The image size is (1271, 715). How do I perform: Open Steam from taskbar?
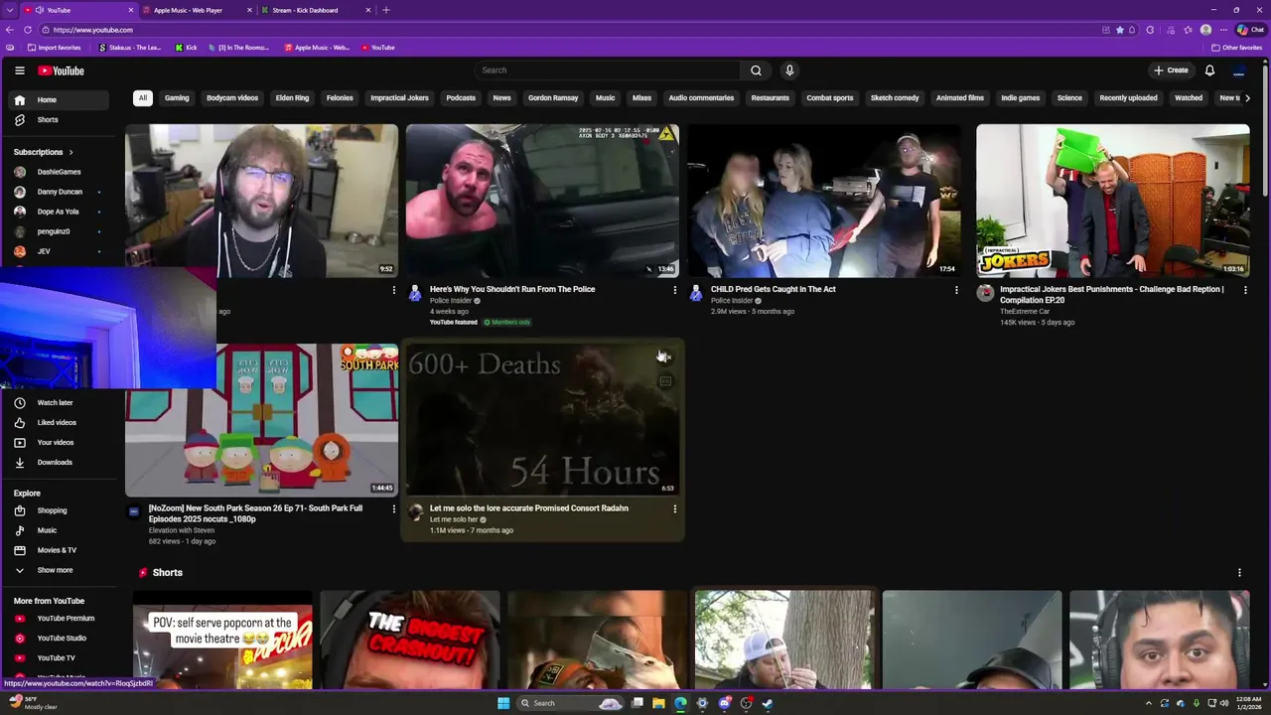[x=768, y=703]
